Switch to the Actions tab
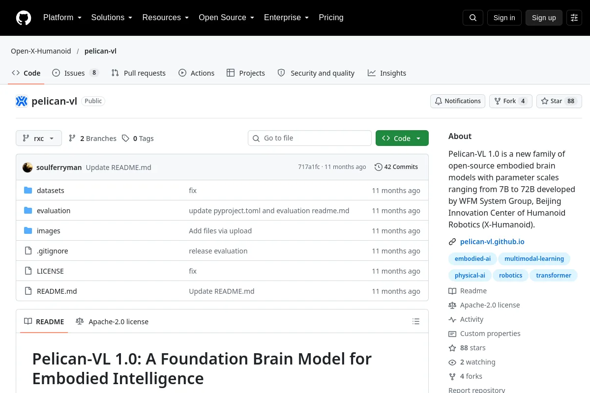 [197, 73]
